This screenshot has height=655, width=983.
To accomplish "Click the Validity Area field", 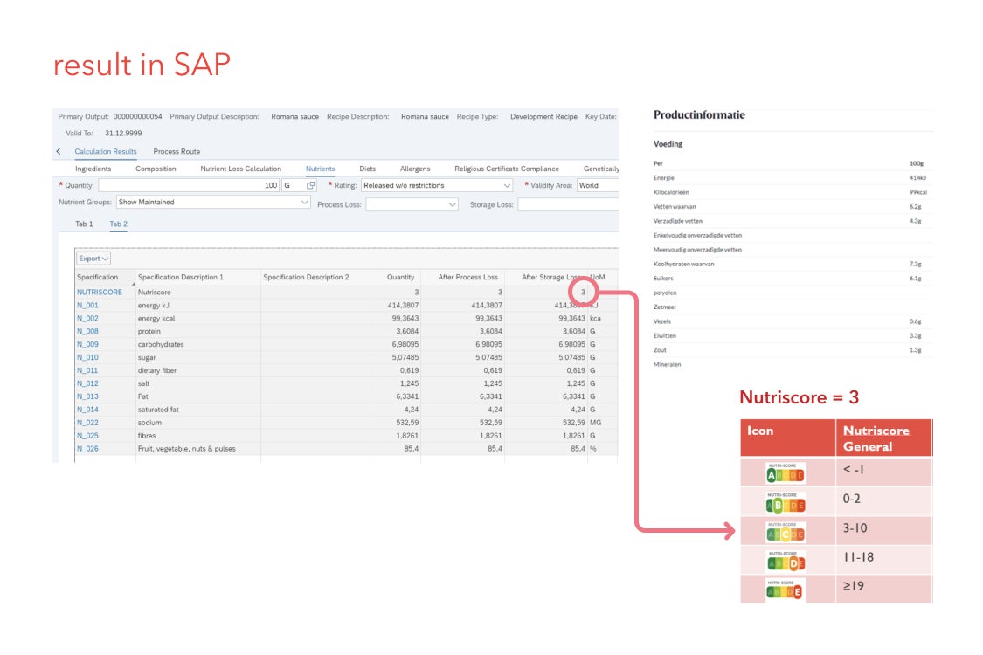I will (x=597, y=185).
